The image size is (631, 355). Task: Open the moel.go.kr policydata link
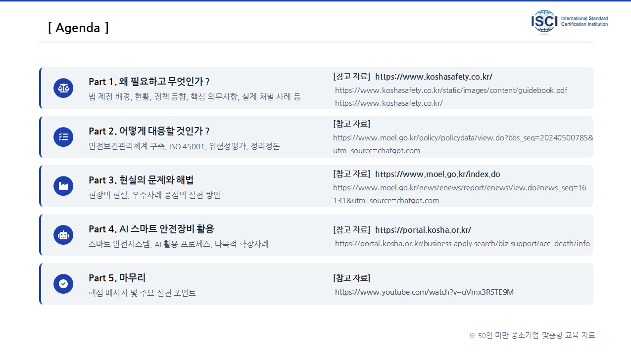coord(463,144)
